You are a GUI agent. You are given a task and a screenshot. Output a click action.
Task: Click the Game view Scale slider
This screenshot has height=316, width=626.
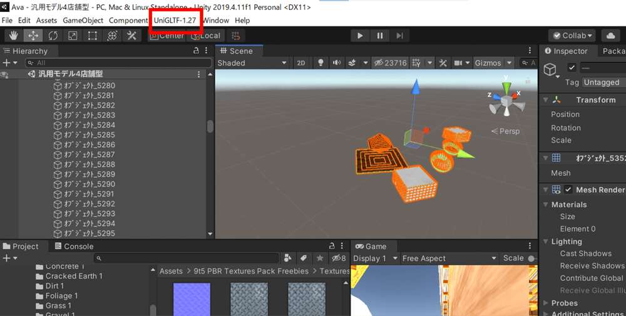pos(531,258)
